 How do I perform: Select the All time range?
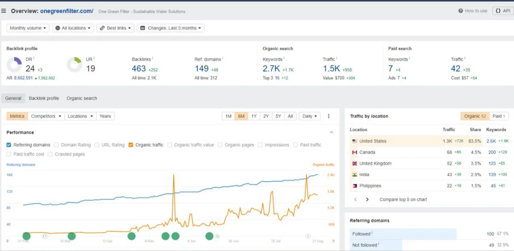coord(290,116)
